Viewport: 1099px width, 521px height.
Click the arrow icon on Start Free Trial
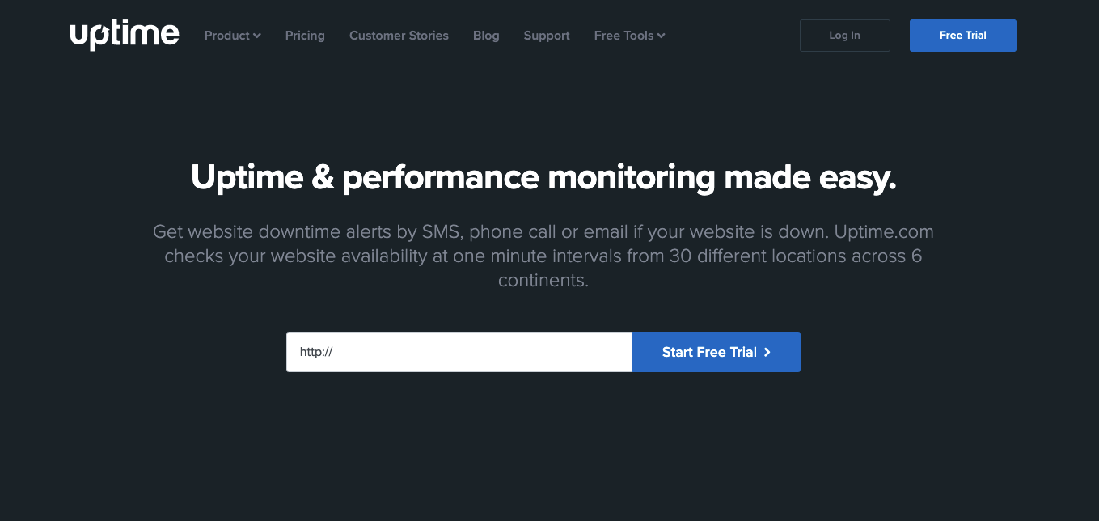click(765, 352)
